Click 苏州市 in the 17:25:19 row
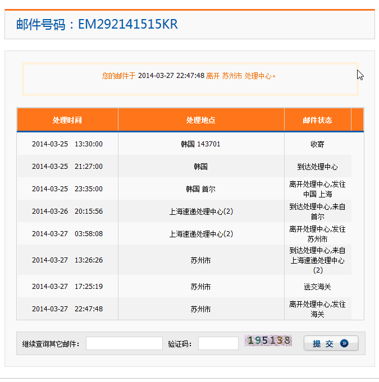This screenshot has width=379, height=382. point(200,287)
